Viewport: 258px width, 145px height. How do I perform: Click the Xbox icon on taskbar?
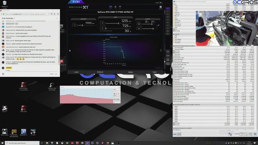click(62, 143)
